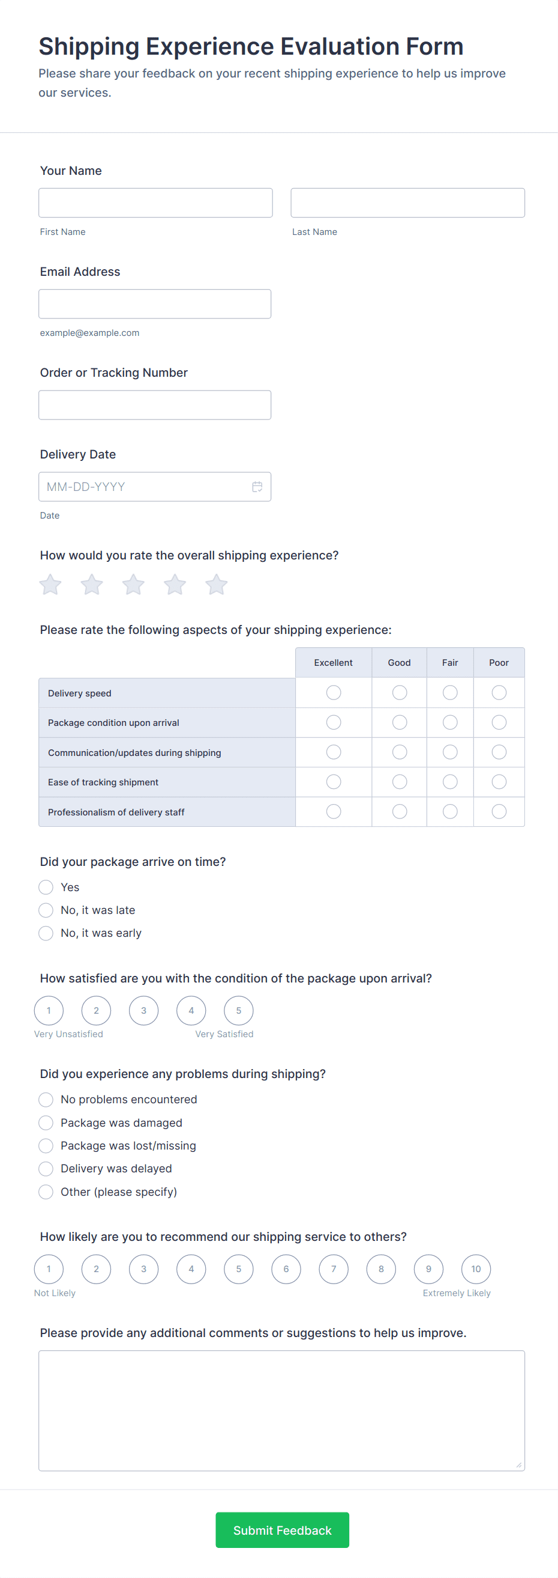This screenshot has height=1578, width=558.
Task: Choose recommendation score 10
Action: [476, 1269]
